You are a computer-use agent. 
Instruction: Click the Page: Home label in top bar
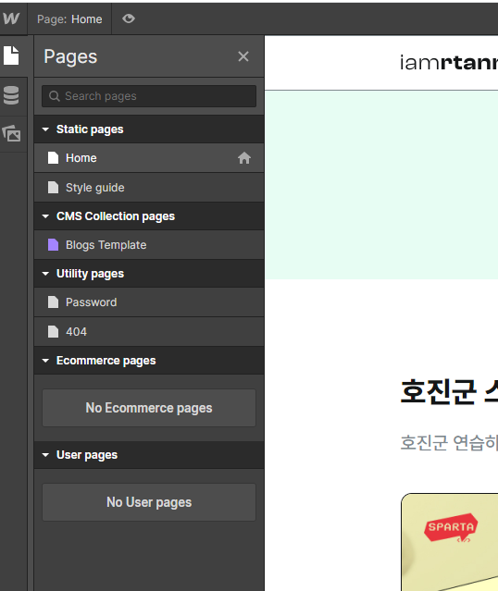pyautogui.click(x=69, y=19)
